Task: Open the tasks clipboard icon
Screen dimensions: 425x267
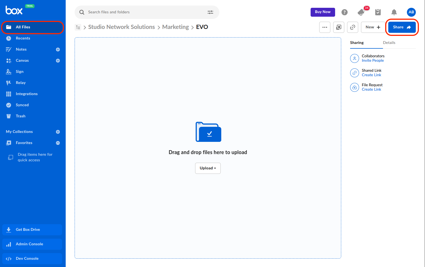Action: [378, 12]
